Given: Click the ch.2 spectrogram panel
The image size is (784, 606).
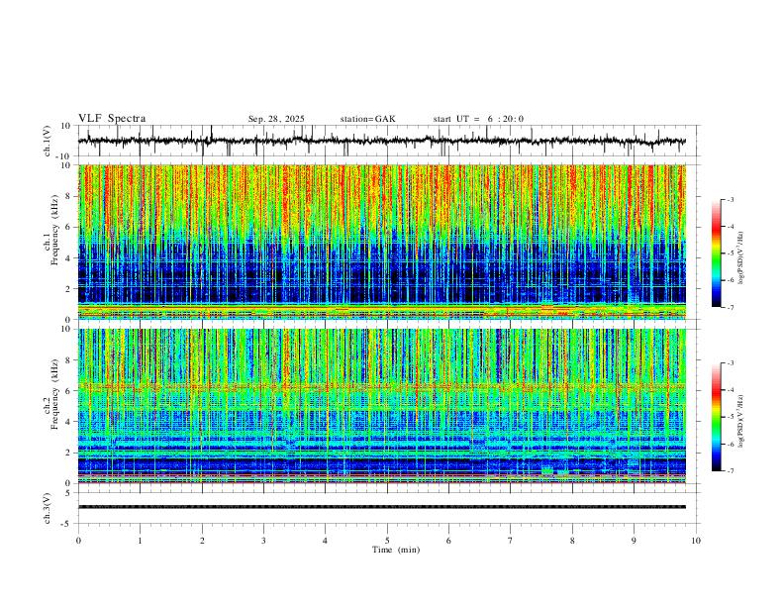Looking at the screenshot, I should pyautogui.click(x=382, y=406).
